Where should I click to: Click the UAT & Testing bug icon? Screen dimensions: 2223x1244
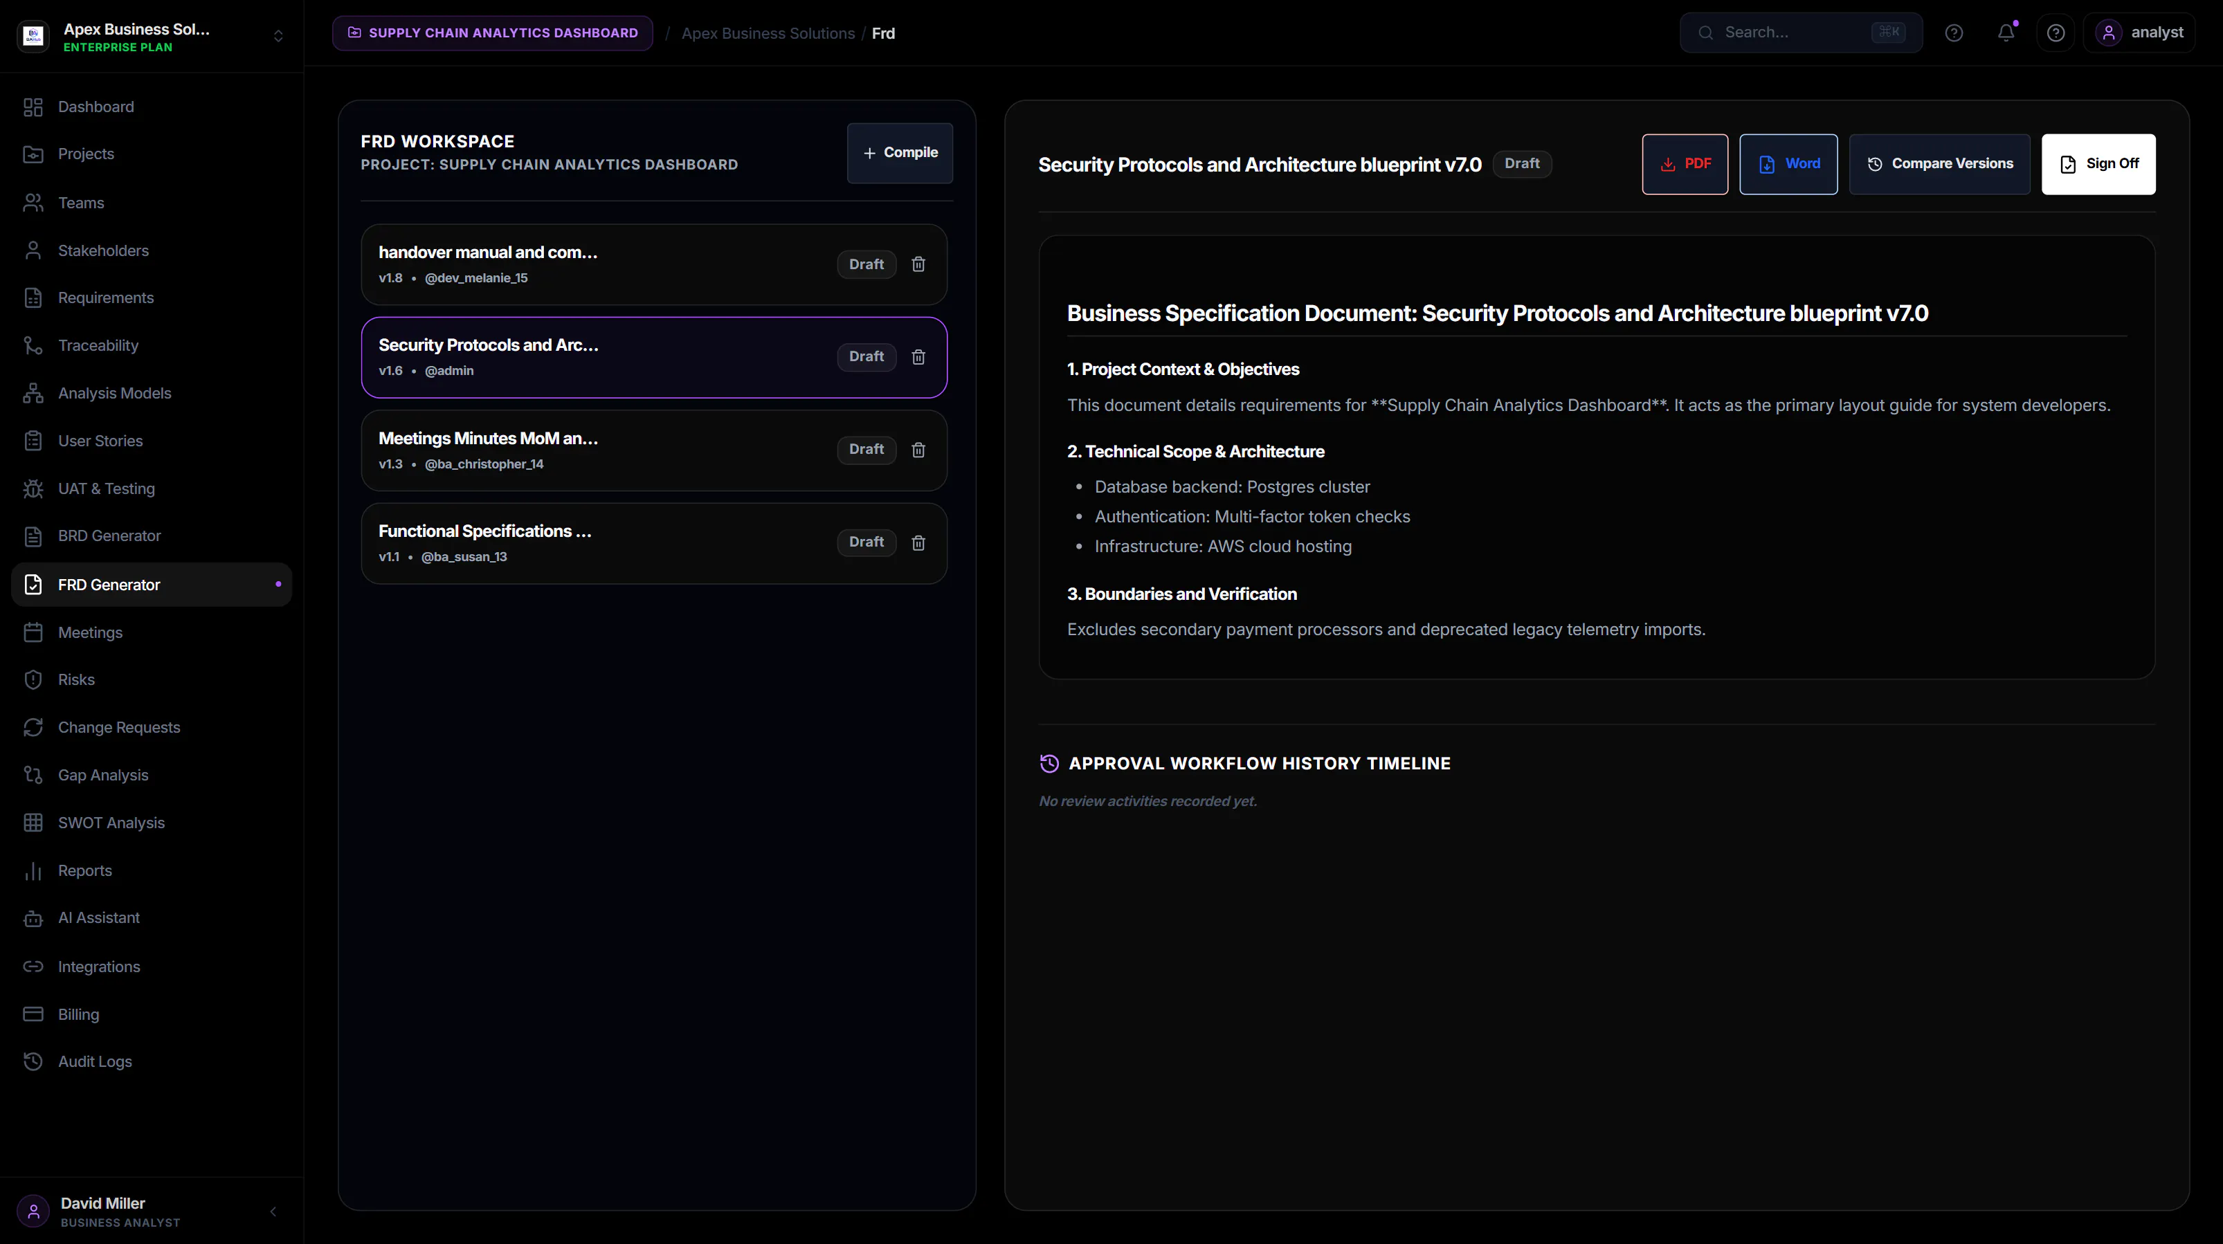coord(33,488)
